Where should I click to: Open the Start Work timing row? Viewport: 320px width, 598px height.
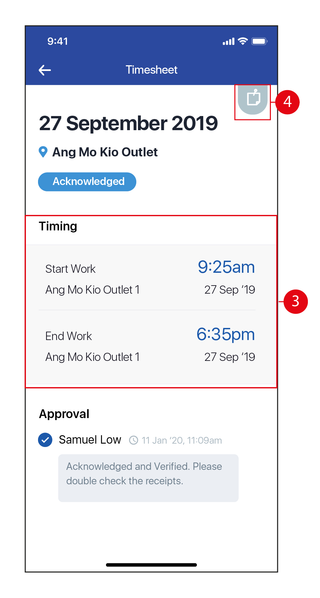coord(150,278)
